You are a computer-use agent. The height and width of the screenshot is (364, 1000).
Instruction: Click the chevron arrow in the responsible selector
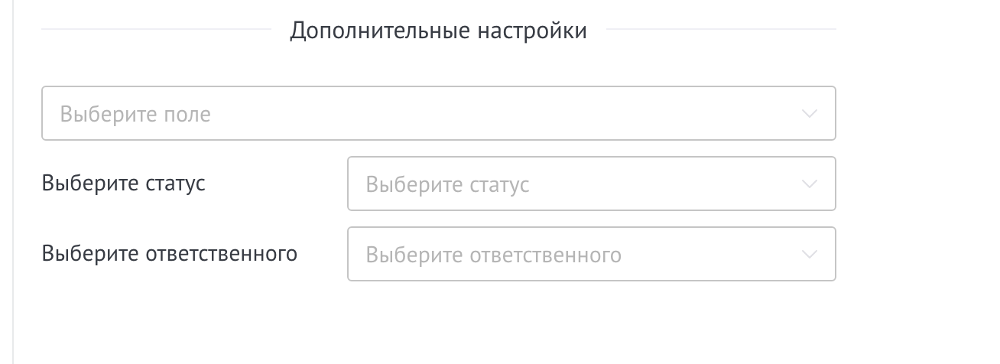[x=810, y=254]
